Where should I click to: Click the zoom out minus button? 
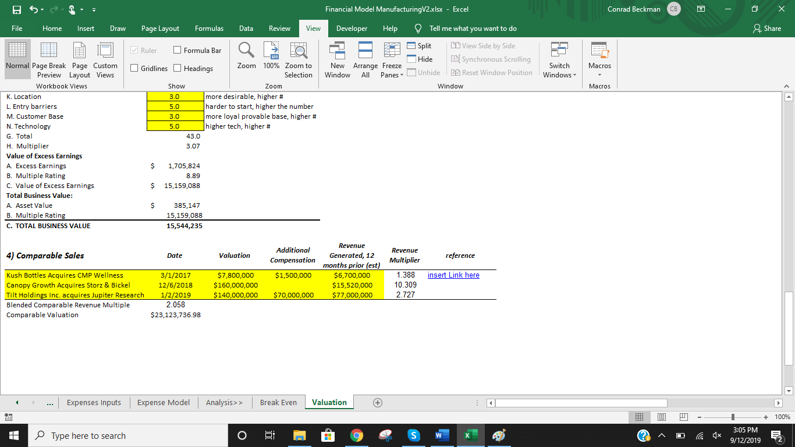[x=700, y=417]
